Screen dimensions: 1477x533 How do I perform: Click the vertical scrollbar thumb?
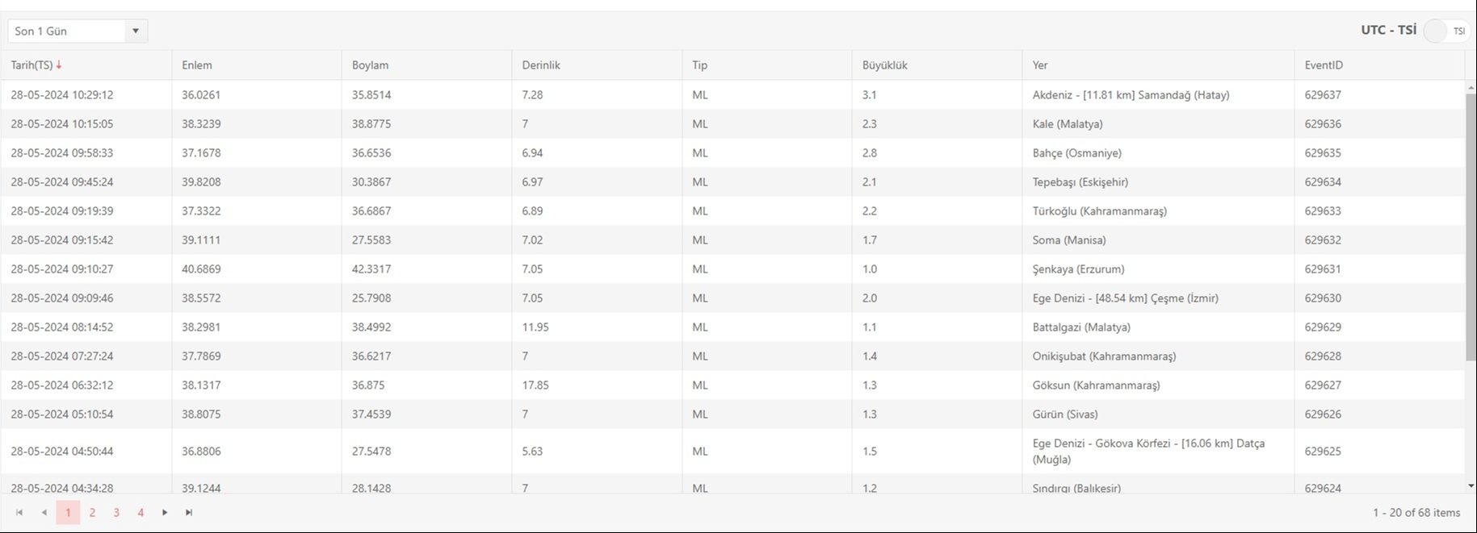(1471, 226)
